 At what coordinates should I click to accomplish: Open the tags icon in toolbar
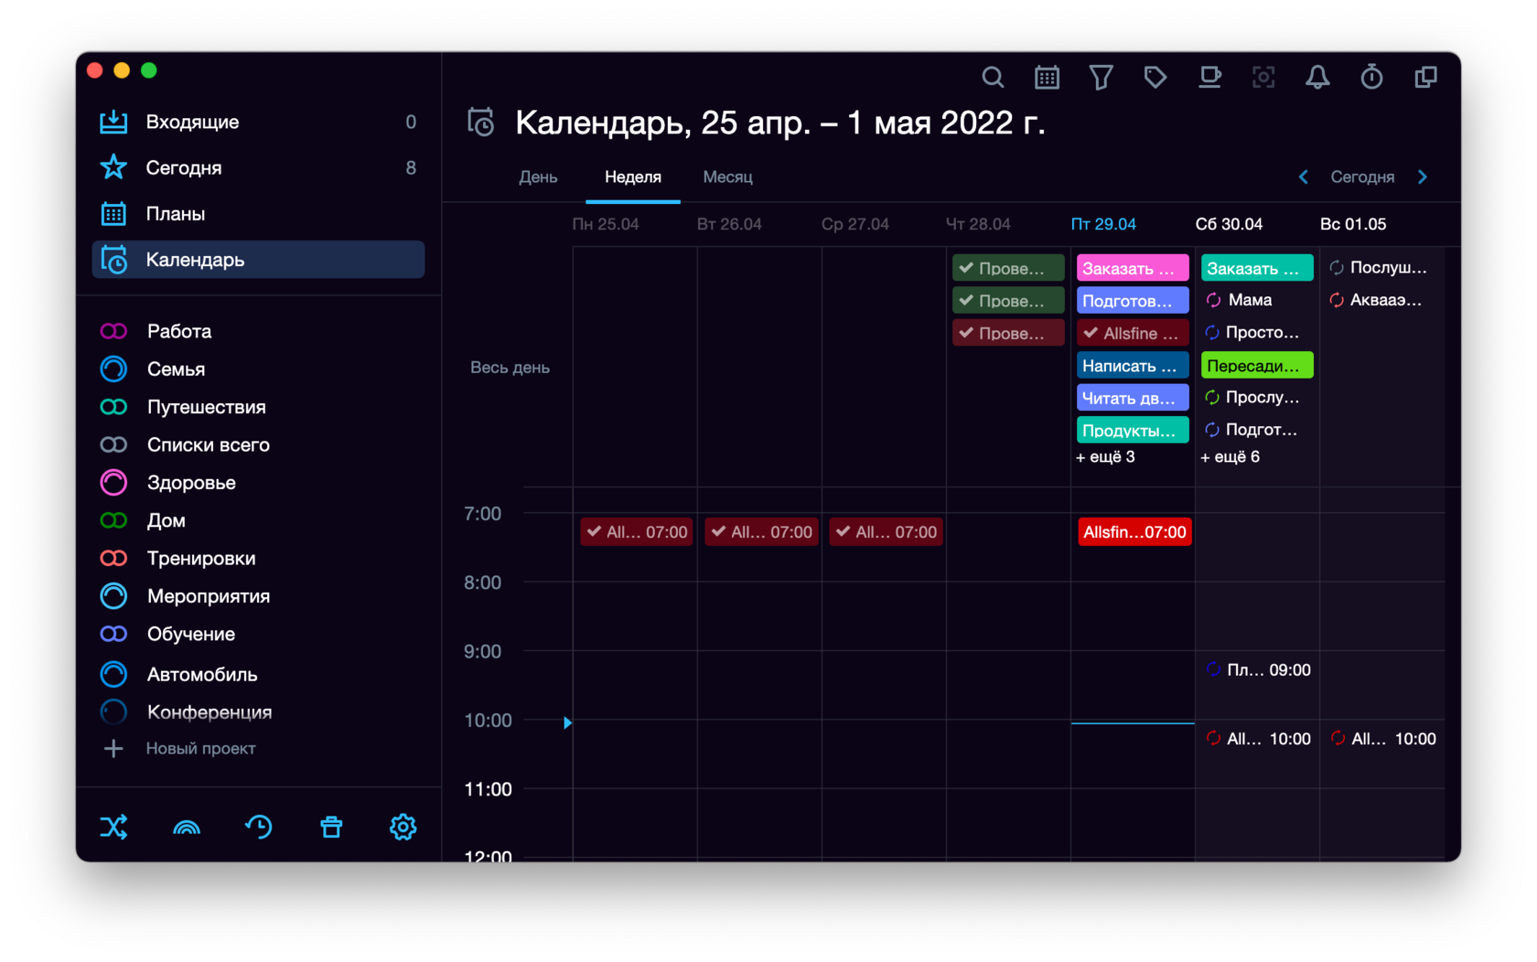point(1155,78)
